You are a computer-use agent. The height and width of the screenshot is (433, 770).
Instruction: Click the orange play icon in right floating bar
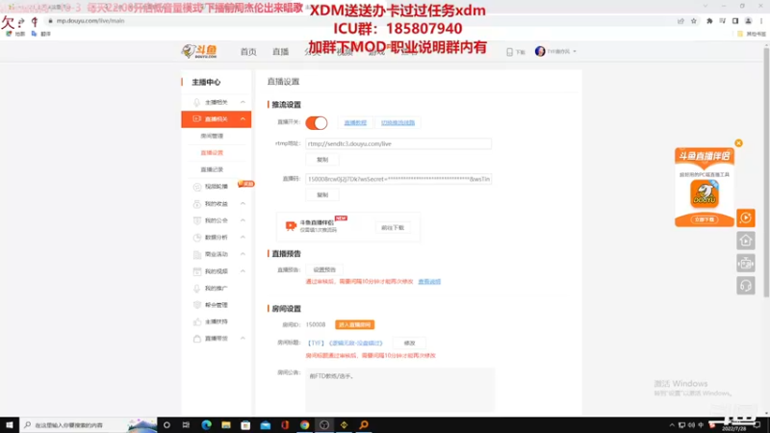tap(745, 218)
